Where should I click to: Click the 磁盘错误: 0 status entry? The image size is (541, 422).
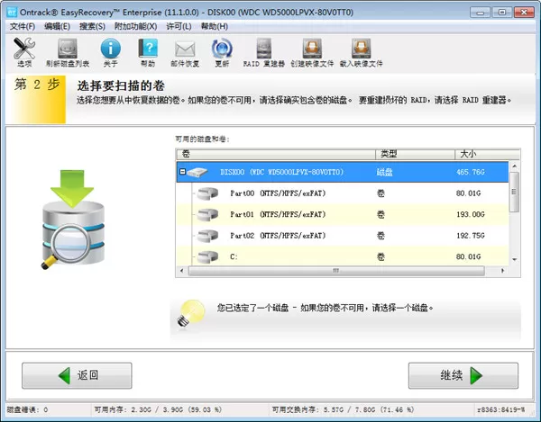[27, 410]
